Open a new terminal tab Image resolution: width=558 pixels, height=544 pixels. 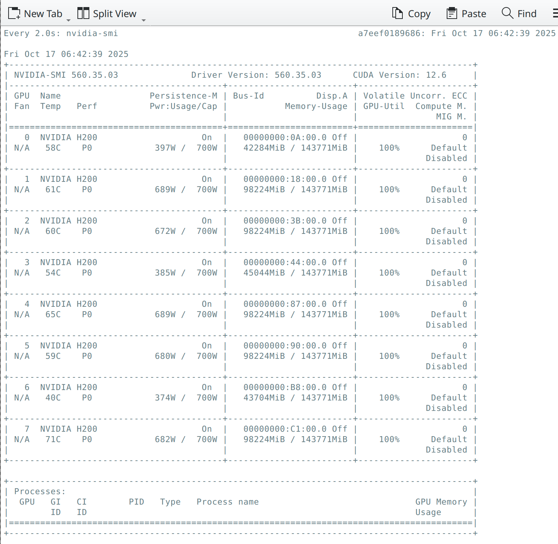pyautogui.click(x=35, y=14)
